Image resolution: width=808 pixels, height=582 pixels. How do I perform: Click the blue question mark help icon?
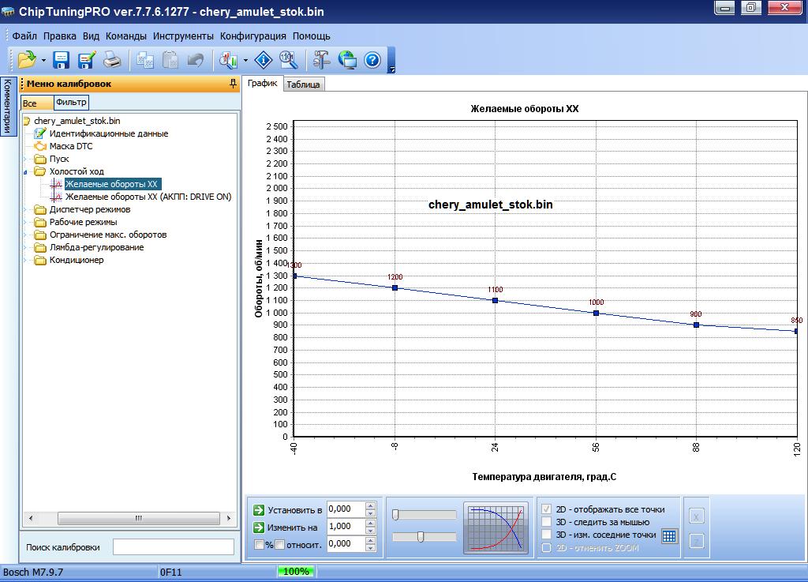point(372,60)
